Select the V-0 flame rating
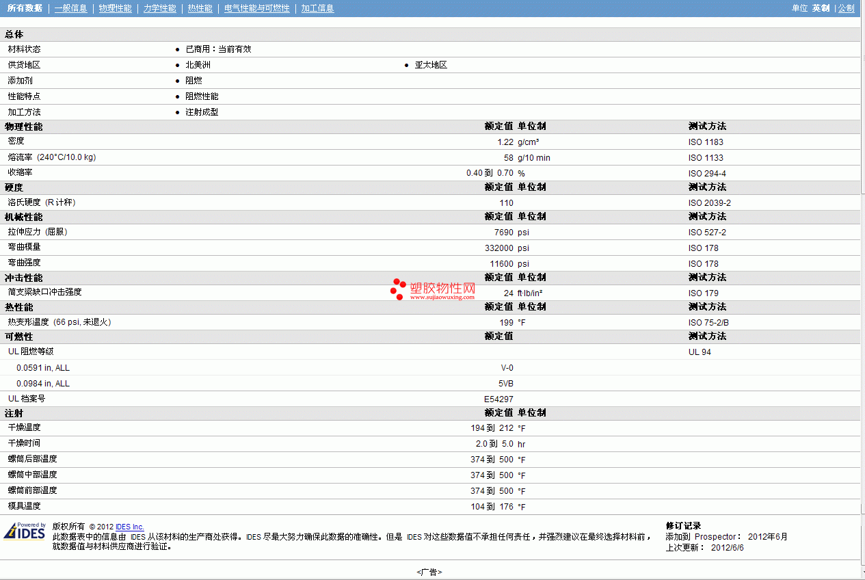 click(507, 368)
